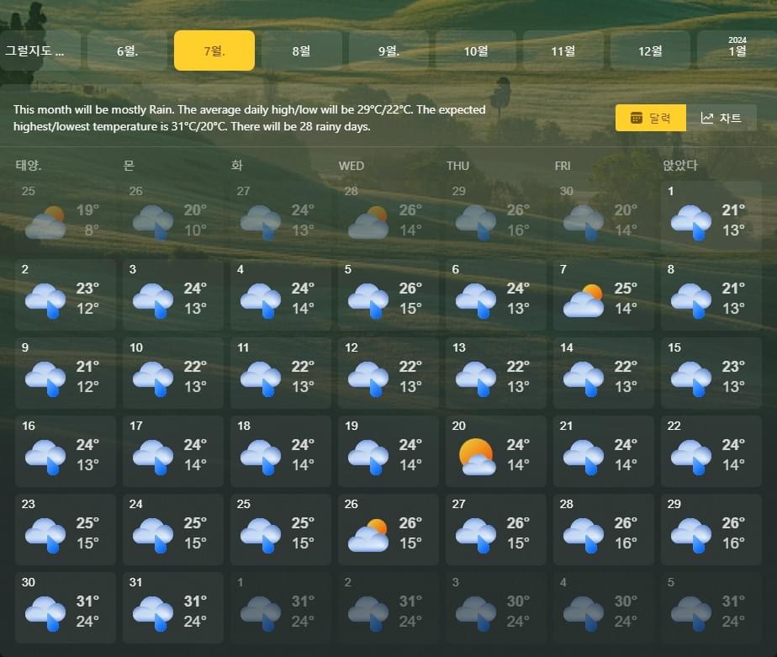
Task: Click the partly cloudy icon on day 26
Action: tap(367, 536)
